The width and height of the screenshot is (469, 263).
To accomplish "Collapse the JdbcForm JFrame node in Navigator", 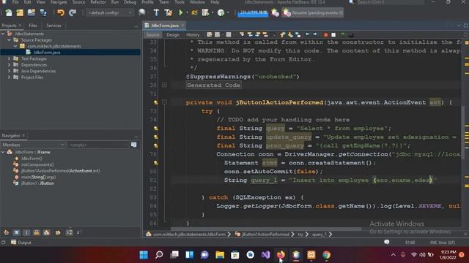I will click(3, 152).
